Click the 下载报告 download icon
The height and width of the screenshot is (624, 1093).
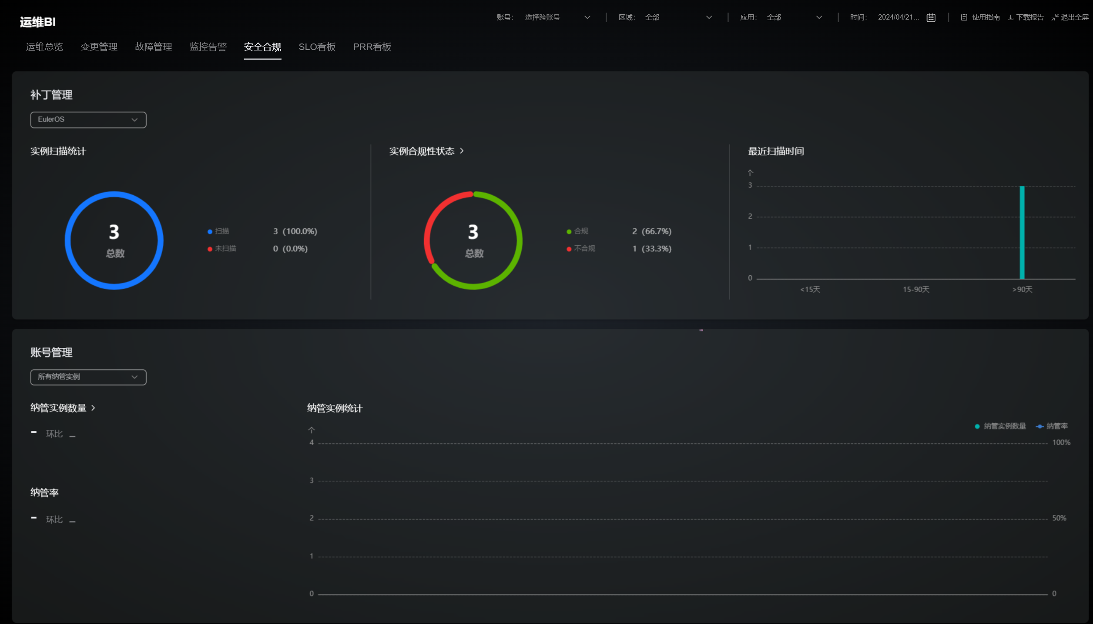tap(1010, 17)
